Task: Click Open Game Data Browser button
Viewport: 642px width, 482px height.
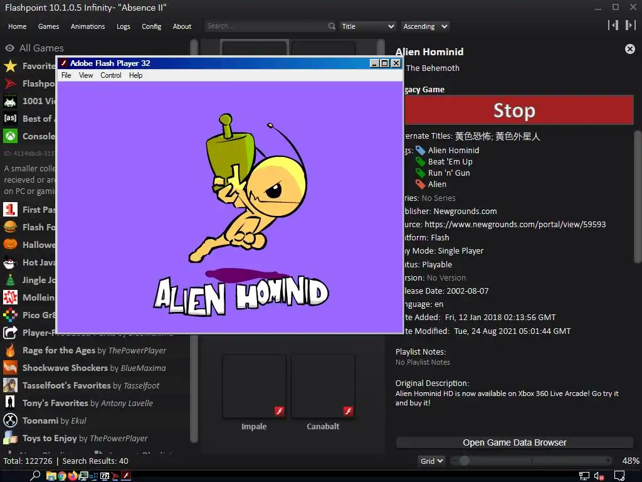Action: [515, 442]
